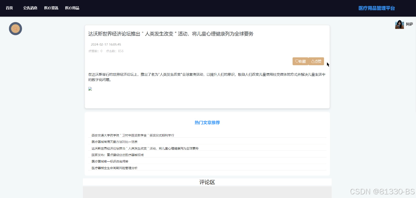The width and height of the screenshot is (416, 198).
Task: Go to 首页 in the navbar
Action: pos(9,8)
